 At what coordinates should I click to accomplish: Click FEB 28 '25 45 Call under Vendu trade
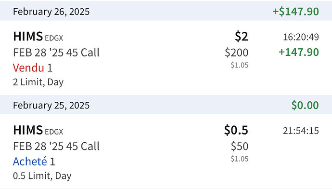tap(56, 53)
